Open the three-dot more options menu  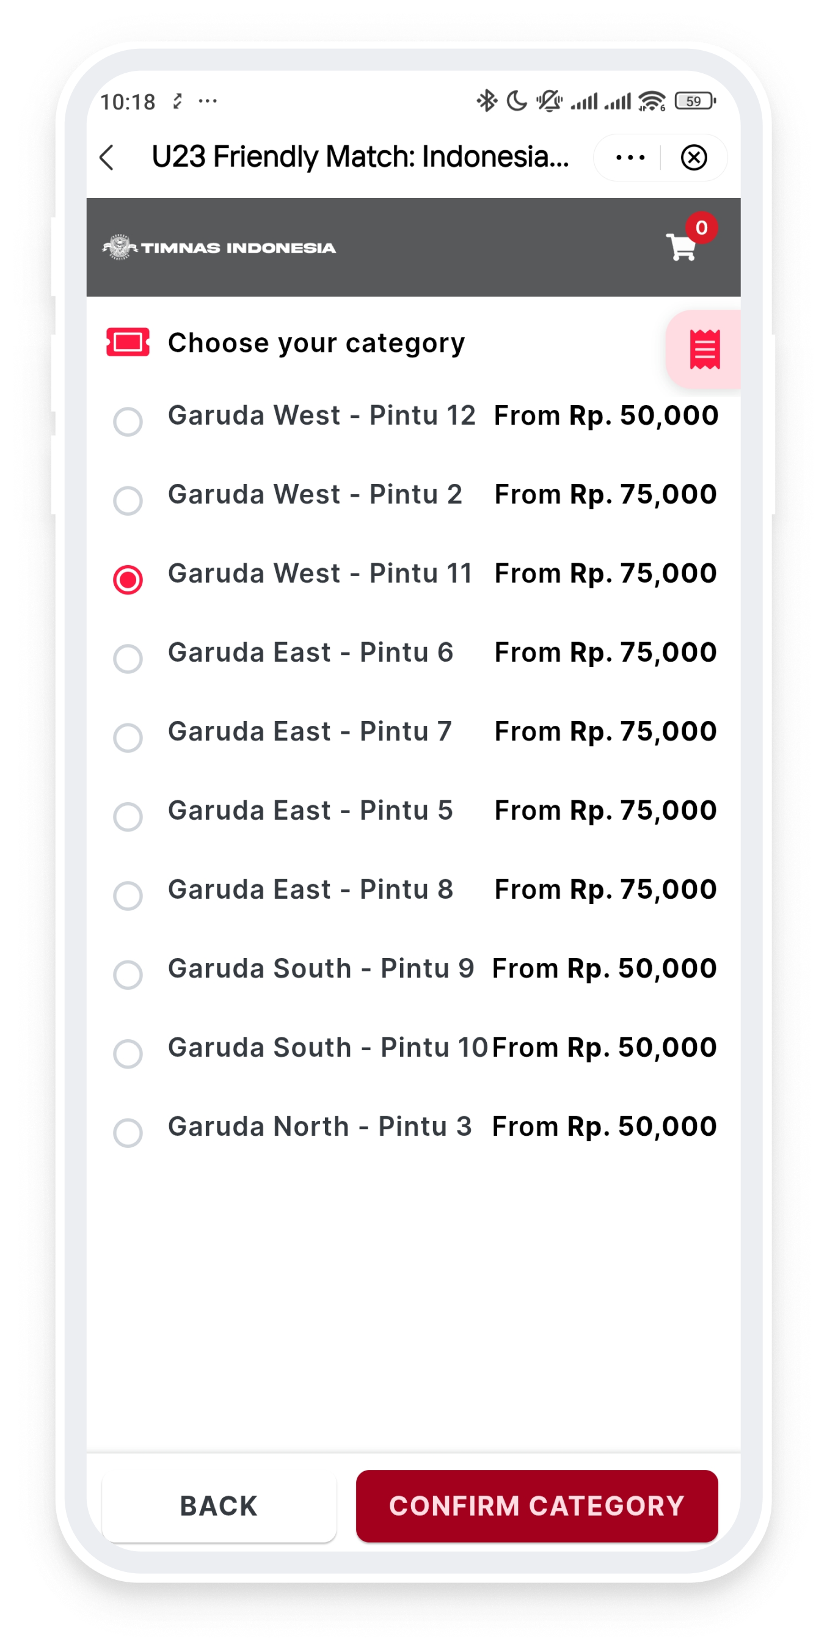click(630, 158)
